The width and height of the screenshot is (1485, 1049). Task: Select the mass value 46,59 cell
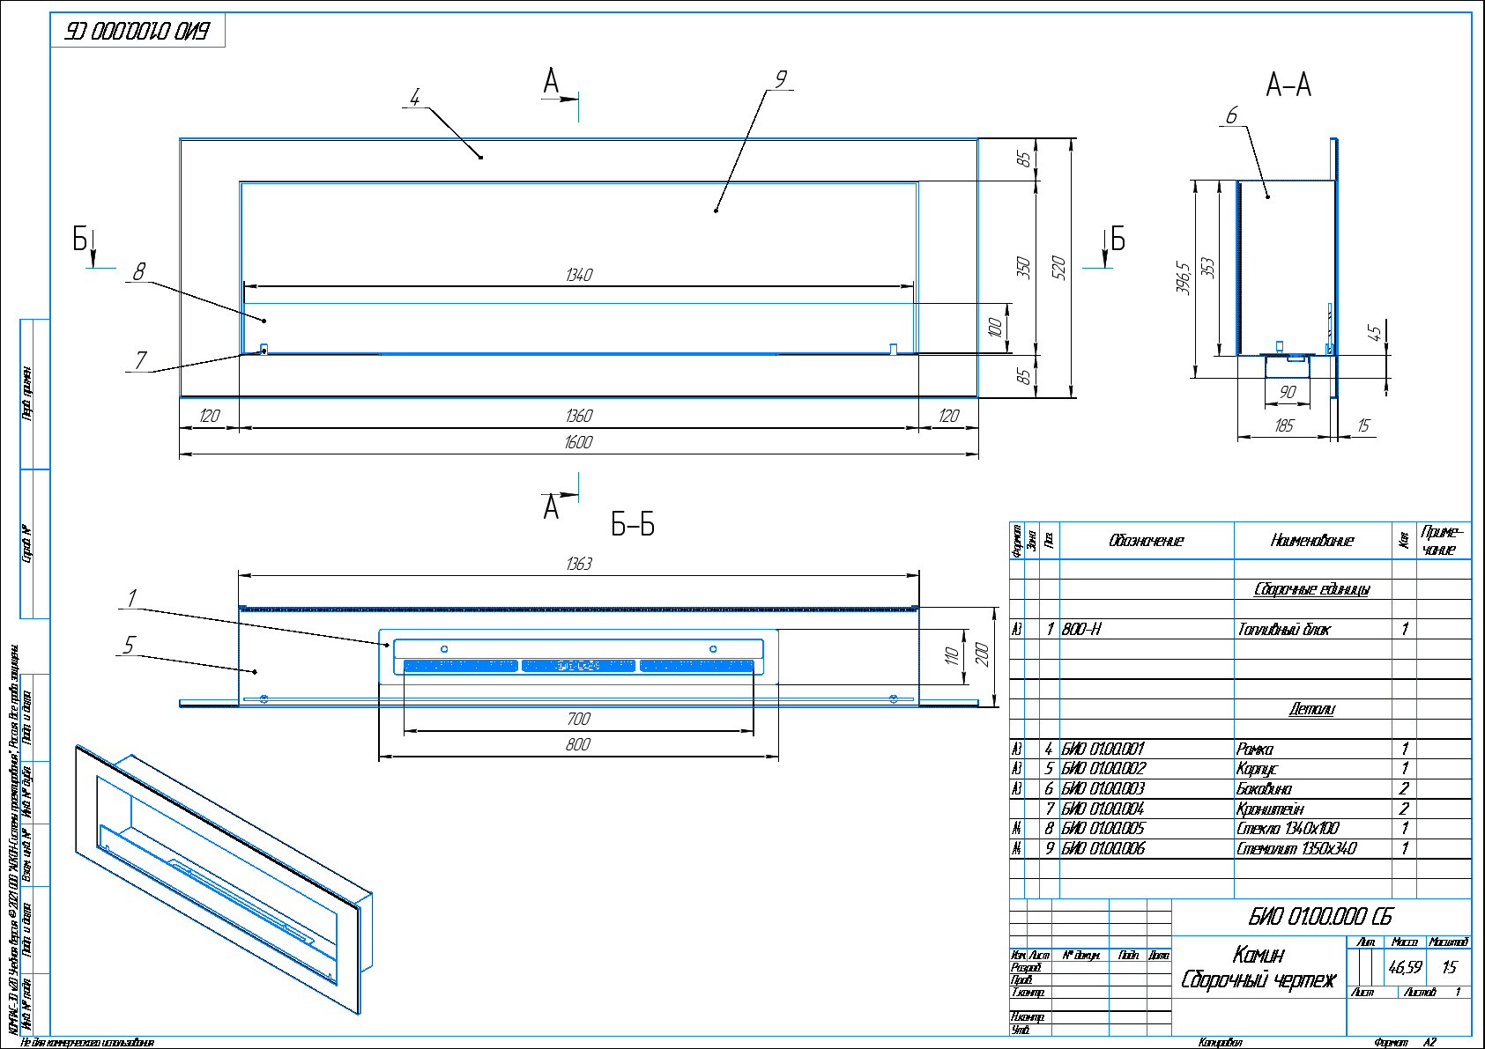pyautogui.click(x=1404, y=967)
